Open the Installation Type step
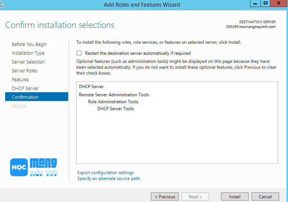This screenshot has width=288, height=202. [x=28, y=53]
